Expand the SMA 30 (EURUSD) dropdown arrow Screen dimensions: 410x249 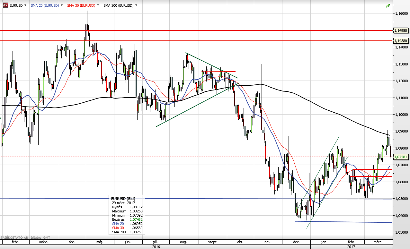point(98,5)
